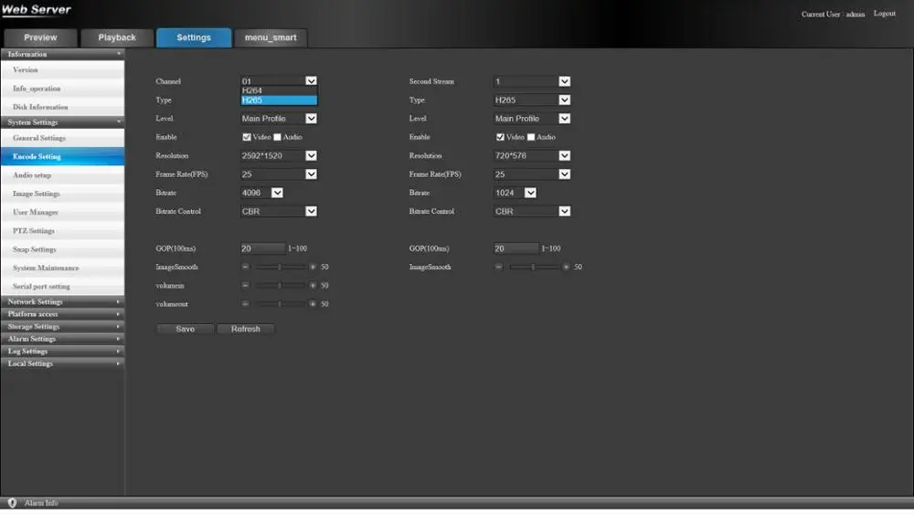Open Audio setup
914x514 pixels.
[62, 175]
